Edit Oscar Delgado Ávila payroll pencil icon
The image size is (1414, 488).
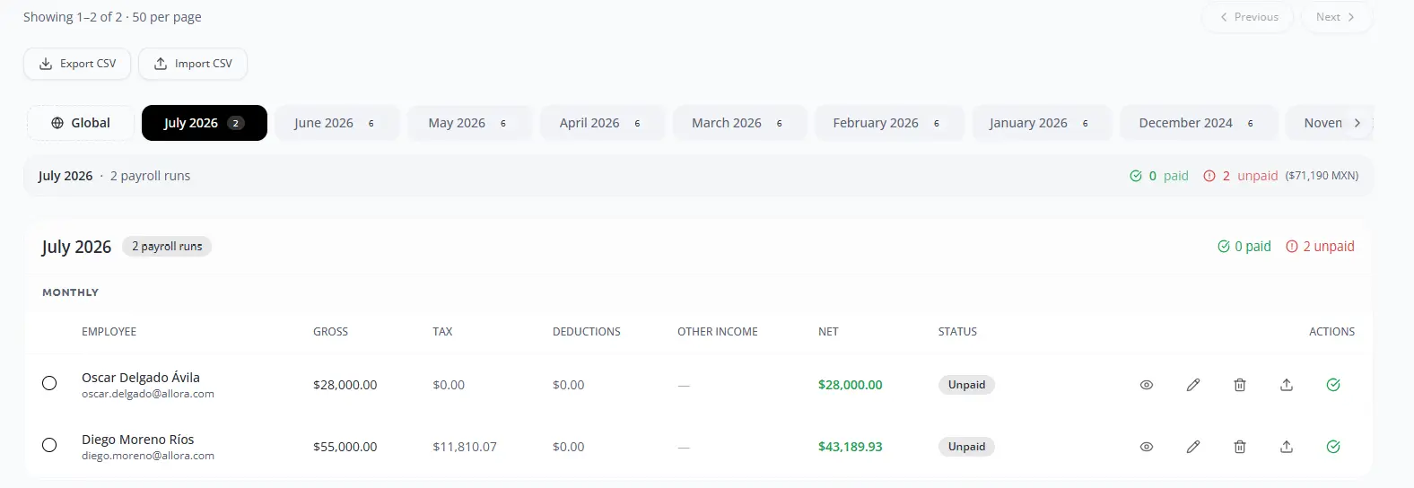1193,385
